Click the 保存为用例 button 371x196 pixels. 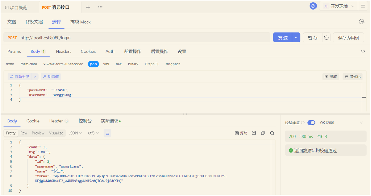tap(348, 38)
